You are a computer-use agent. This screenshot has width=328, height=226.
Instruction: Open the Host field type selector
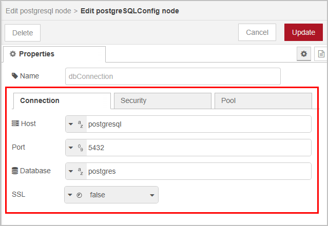[75, 124]
